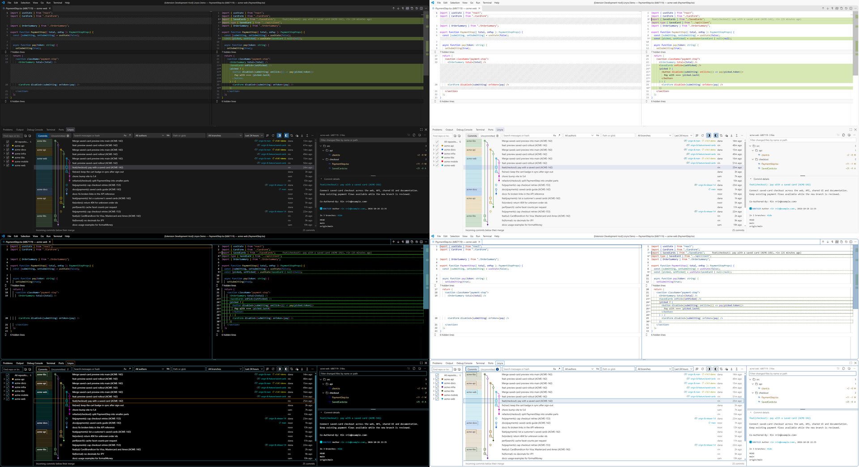
Task: Toggle 'Me' author filter in top-right light window
Action: pyautogui.click(x=597, y=136)
